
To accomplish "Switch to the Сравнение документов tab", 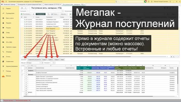I will point(34,60).
